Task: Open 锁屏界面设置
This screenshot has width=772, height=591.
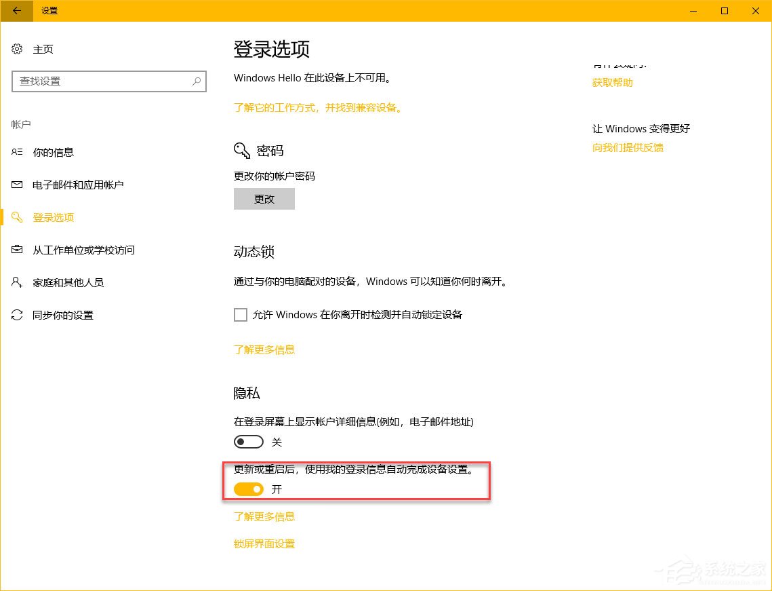Action: tap(264, 544)
